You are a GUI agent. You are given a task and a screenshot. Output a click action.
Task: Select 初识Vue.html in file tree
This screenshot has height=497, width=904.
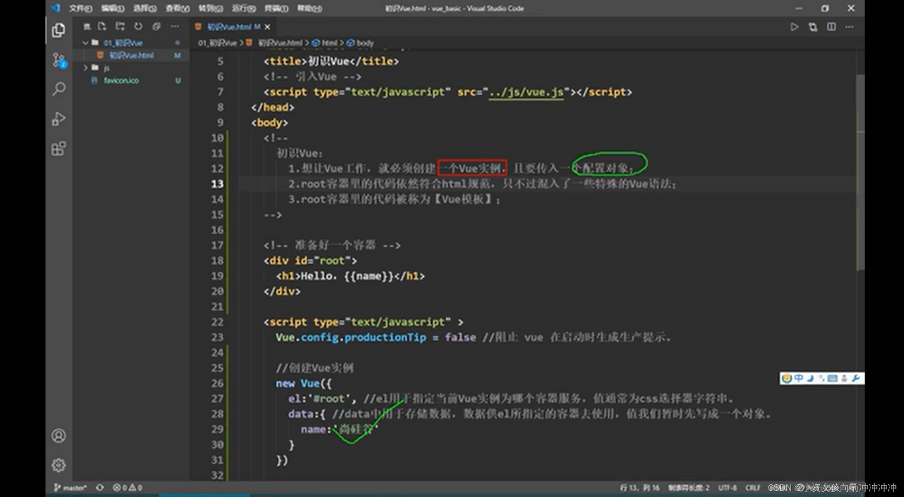[x=132, y=55]
